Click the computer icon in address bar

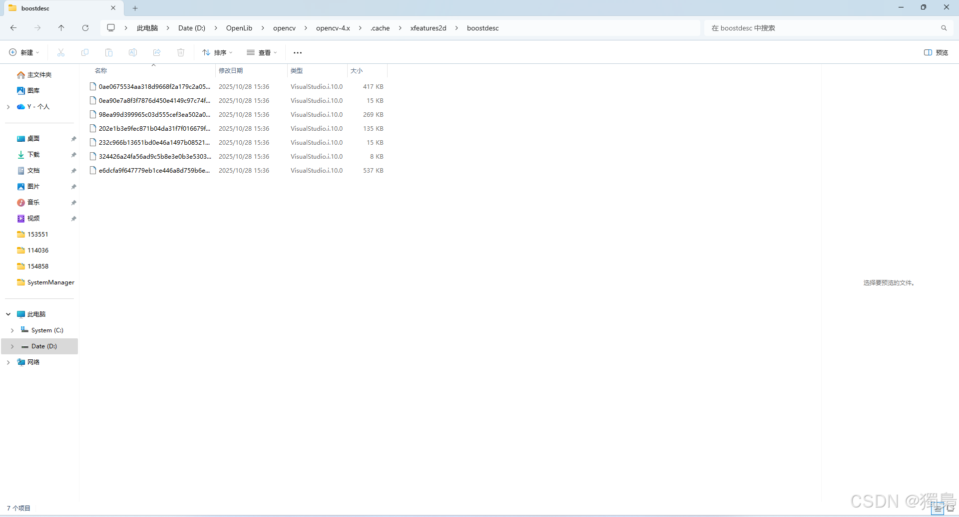(111, 28)
